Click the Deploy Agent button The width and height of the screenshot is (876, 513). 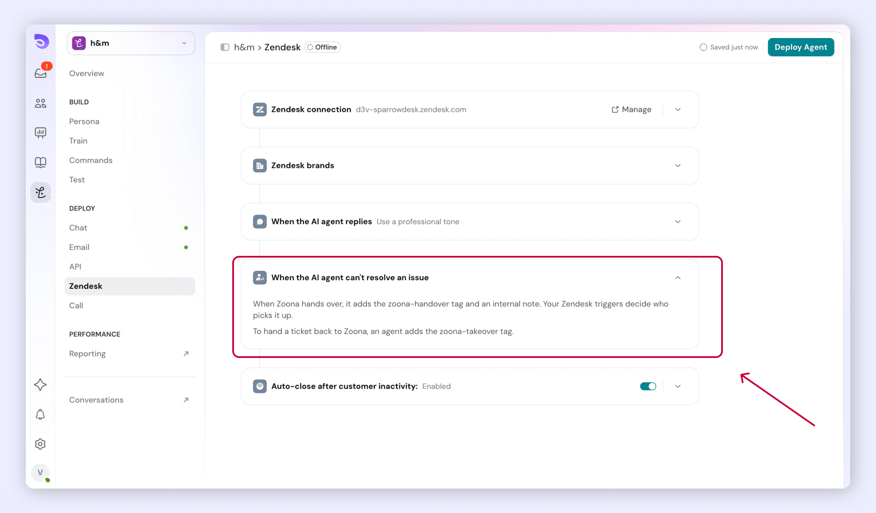801,47
